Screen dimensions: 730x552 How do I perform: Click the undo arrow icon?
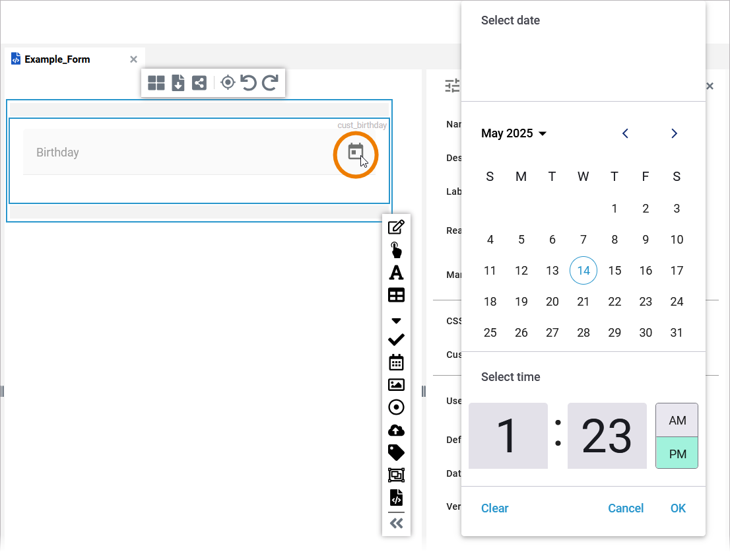248,83
